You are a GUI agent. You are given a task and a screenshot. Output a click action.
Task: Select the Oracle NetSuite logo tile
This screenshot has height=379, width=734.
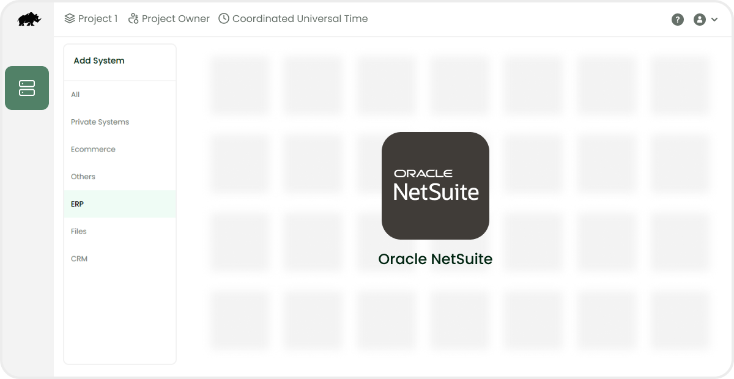436,185
